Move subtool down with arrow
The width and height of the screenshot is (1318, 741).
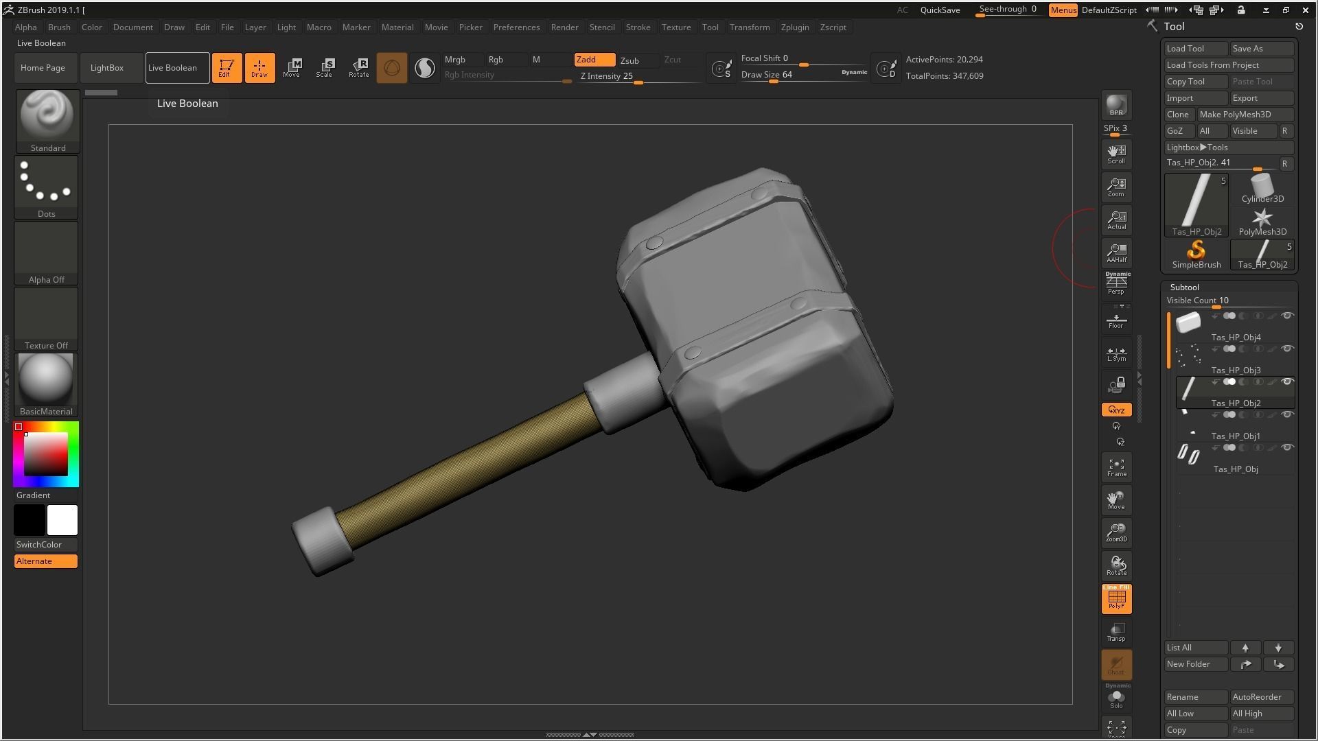[x=1278, y=648]
